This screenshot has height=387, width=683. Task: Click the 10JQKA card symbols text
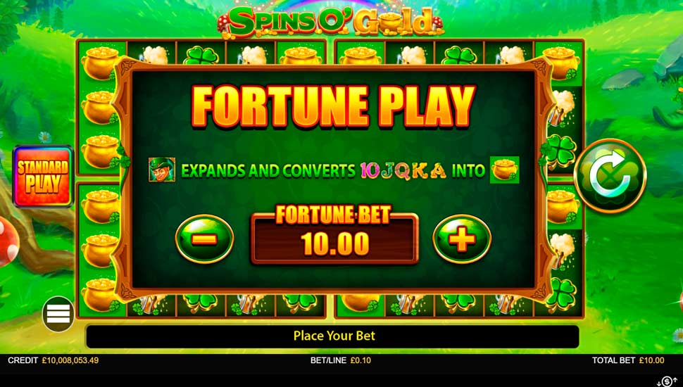(403, 171)
